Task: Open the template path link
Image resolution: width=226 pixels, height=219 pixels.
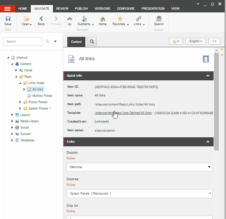Action: 123,113
